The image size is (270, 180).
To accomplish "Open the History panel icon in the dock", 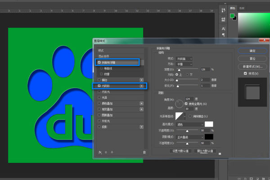I will click(x=223, y=10).
